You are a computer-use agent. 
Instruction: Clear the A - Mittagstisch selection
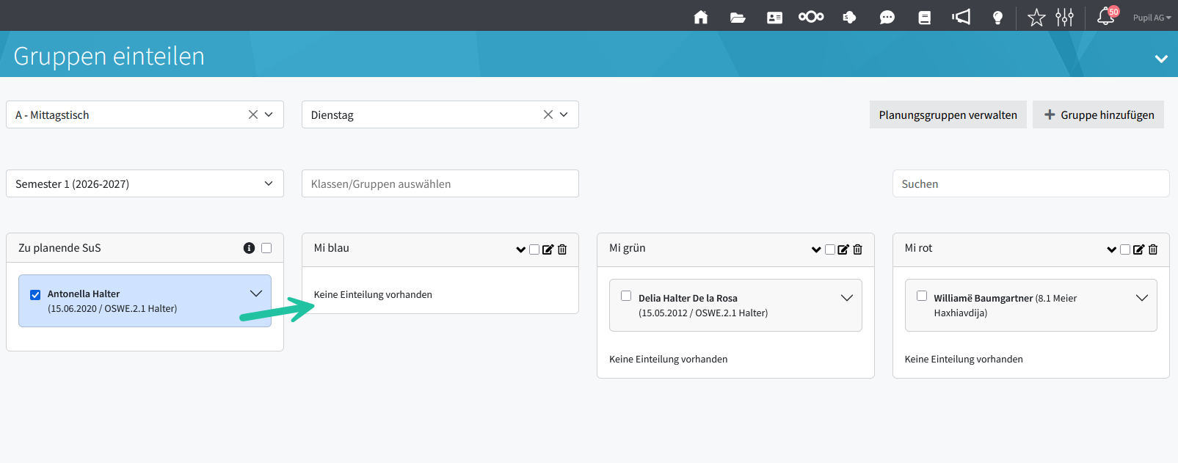[253, 114]
